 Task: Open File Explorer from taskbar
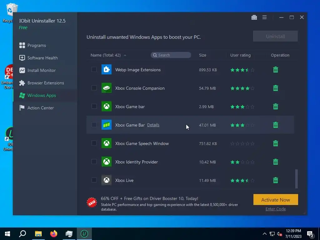38,234
